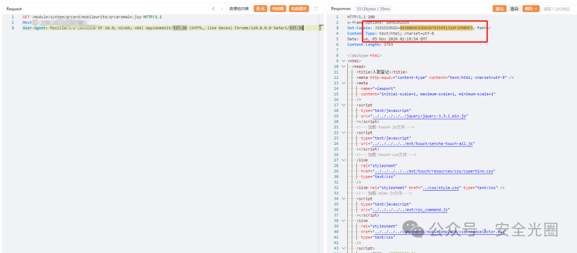The image size is (577, 253).
Task: Click the meta http-equiv line 12
Action: [x=435, y=77]
